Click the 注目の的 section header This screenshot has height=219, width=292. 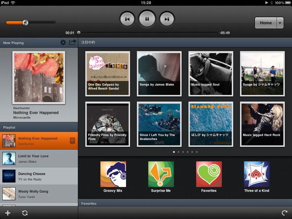[185, 42]
